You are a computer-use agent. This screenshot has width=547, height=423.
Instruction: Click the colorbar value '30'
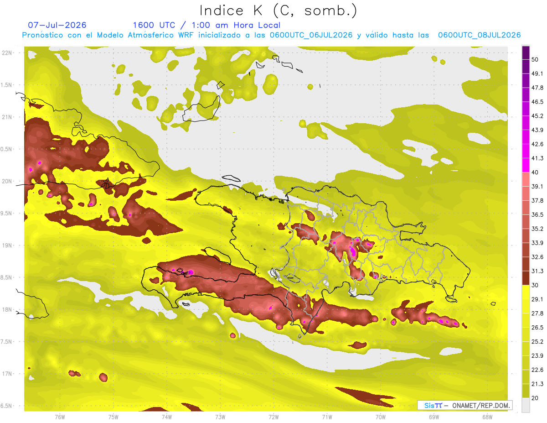pyautogui.click(x=536, y=285)
